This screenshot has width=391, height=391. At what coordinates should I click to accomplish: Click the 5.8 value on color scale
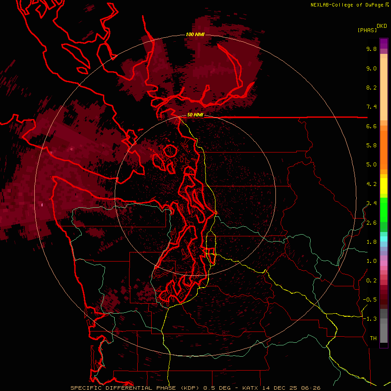tap(371, 146)
